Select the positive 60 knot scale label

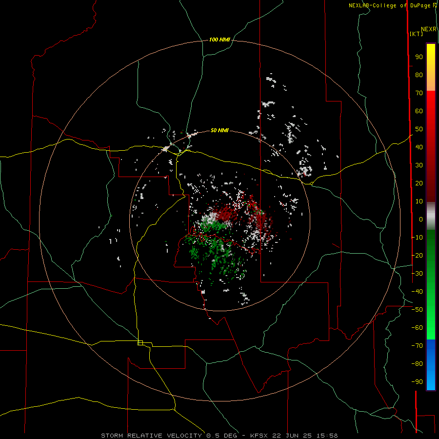click(x=419, y=111)
